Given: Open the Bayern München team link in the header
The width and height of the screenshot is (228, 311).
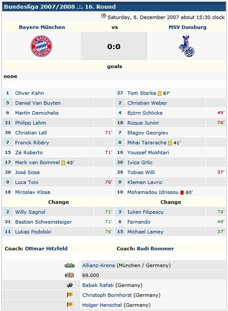Looking at the screenshot, I should [42, 27].
